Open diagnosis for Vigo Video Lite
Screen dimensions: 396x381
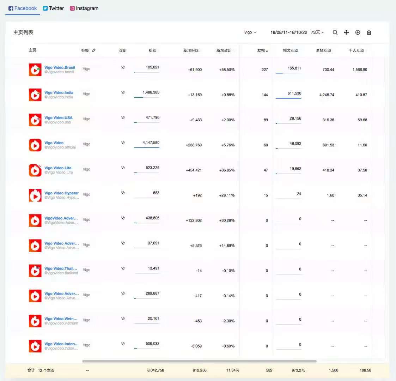[x=123, y=168]
